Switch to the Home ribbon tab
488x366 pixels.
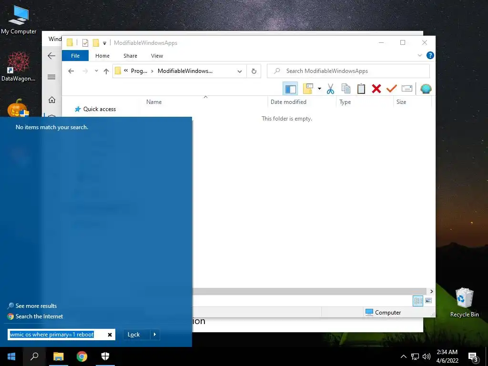point(102,56)
